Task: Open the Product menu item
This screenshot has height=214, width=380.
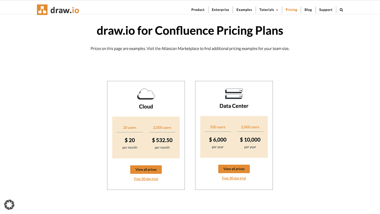Action: (x=198, y=10)
